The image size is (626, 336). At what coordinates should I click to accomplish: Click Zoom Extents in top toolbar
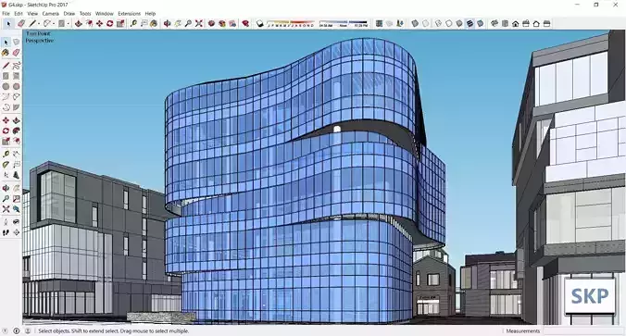[199, 24]
